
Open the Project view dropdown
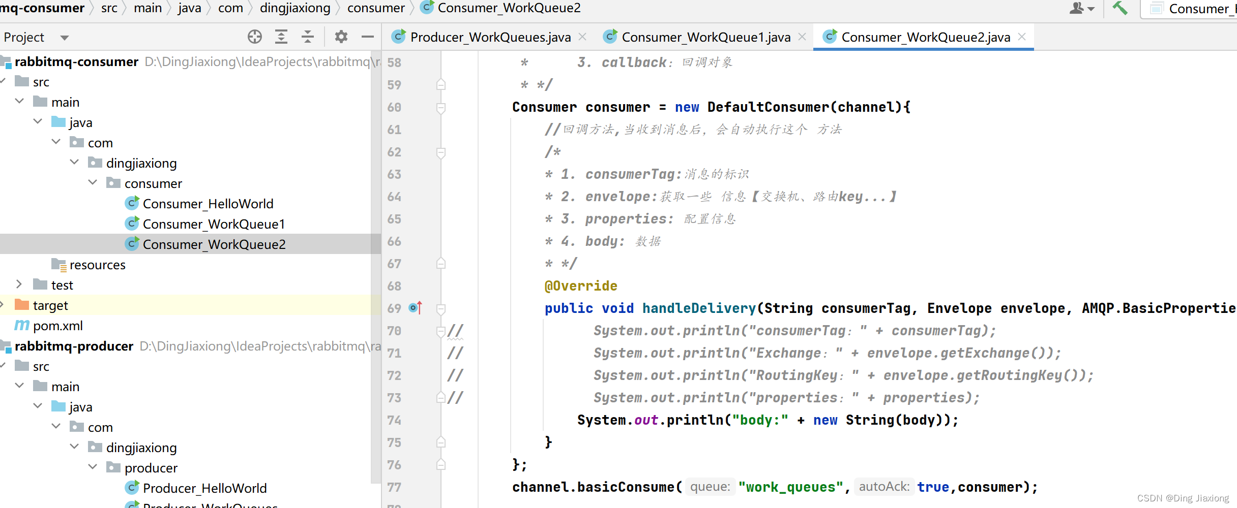coord(65,38)
